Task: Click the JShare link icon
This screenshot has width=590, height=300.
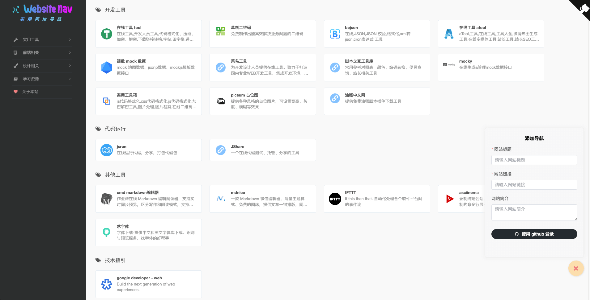Action: tap(221, 150)
